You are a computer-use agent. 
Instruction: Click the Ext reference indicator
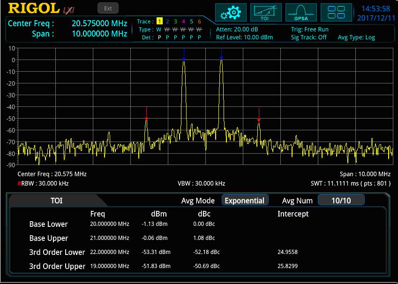108,8
